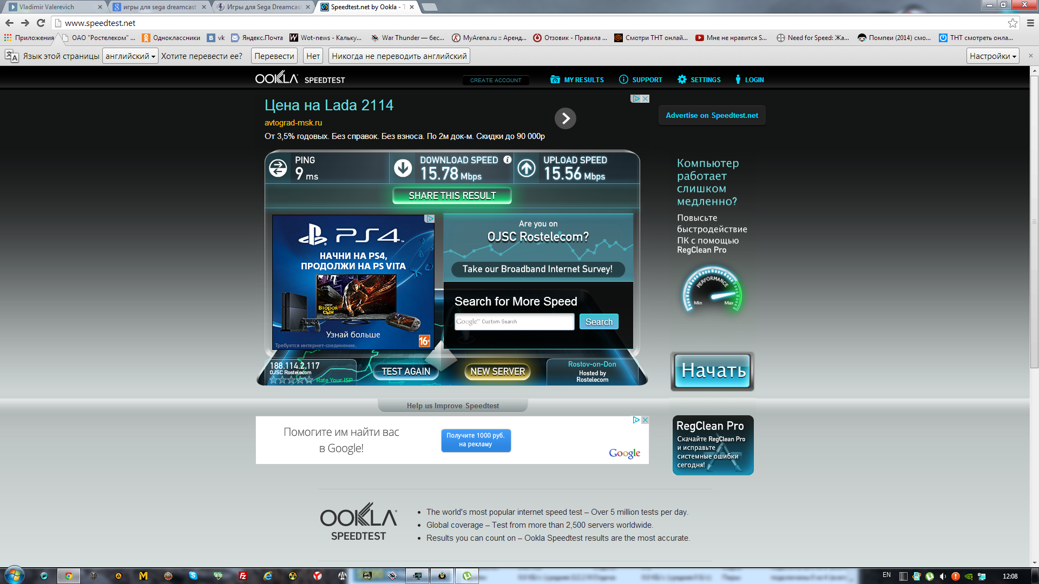
Task: Click the Rostov-on-Don server name
Action: pos(592,364)
